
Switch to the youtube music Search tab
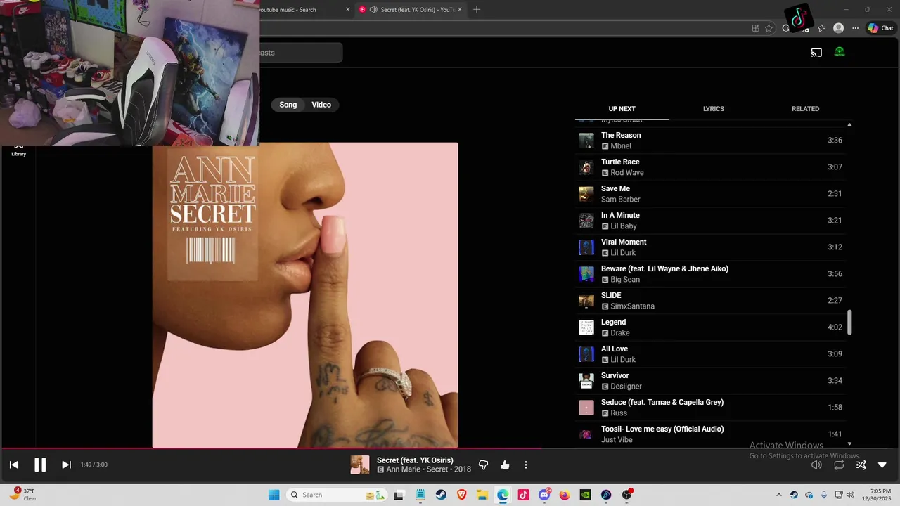point(302,10)
